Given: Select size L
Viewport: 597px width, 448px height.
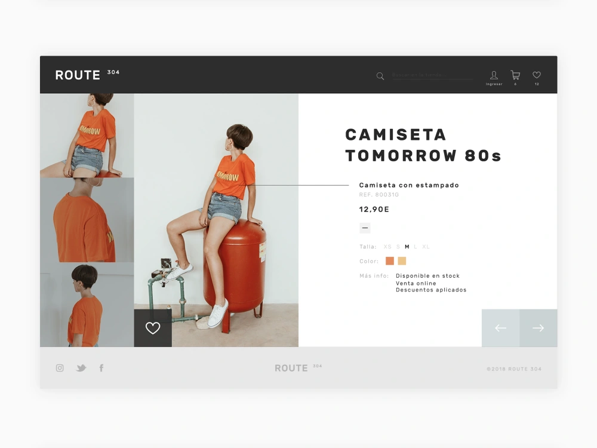Looking at the screenshot, I should (x=416, y=247).
